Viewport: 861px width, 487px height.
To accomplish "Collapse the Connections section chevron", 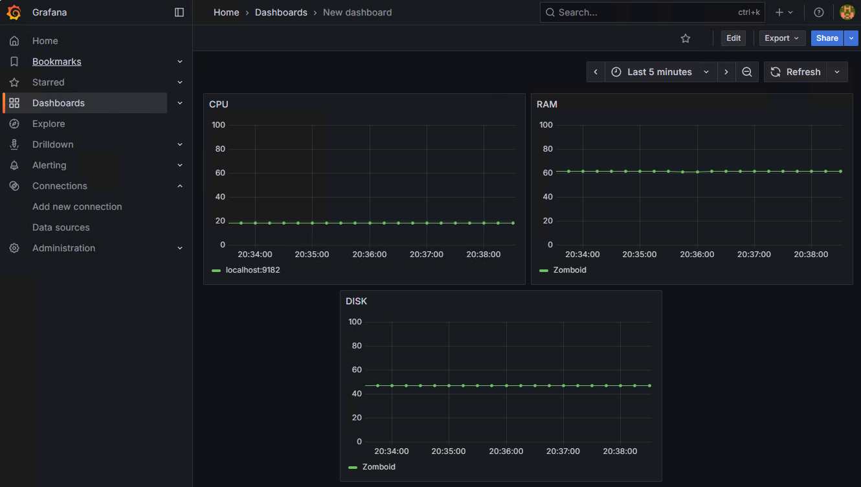I will click(180, 186).
